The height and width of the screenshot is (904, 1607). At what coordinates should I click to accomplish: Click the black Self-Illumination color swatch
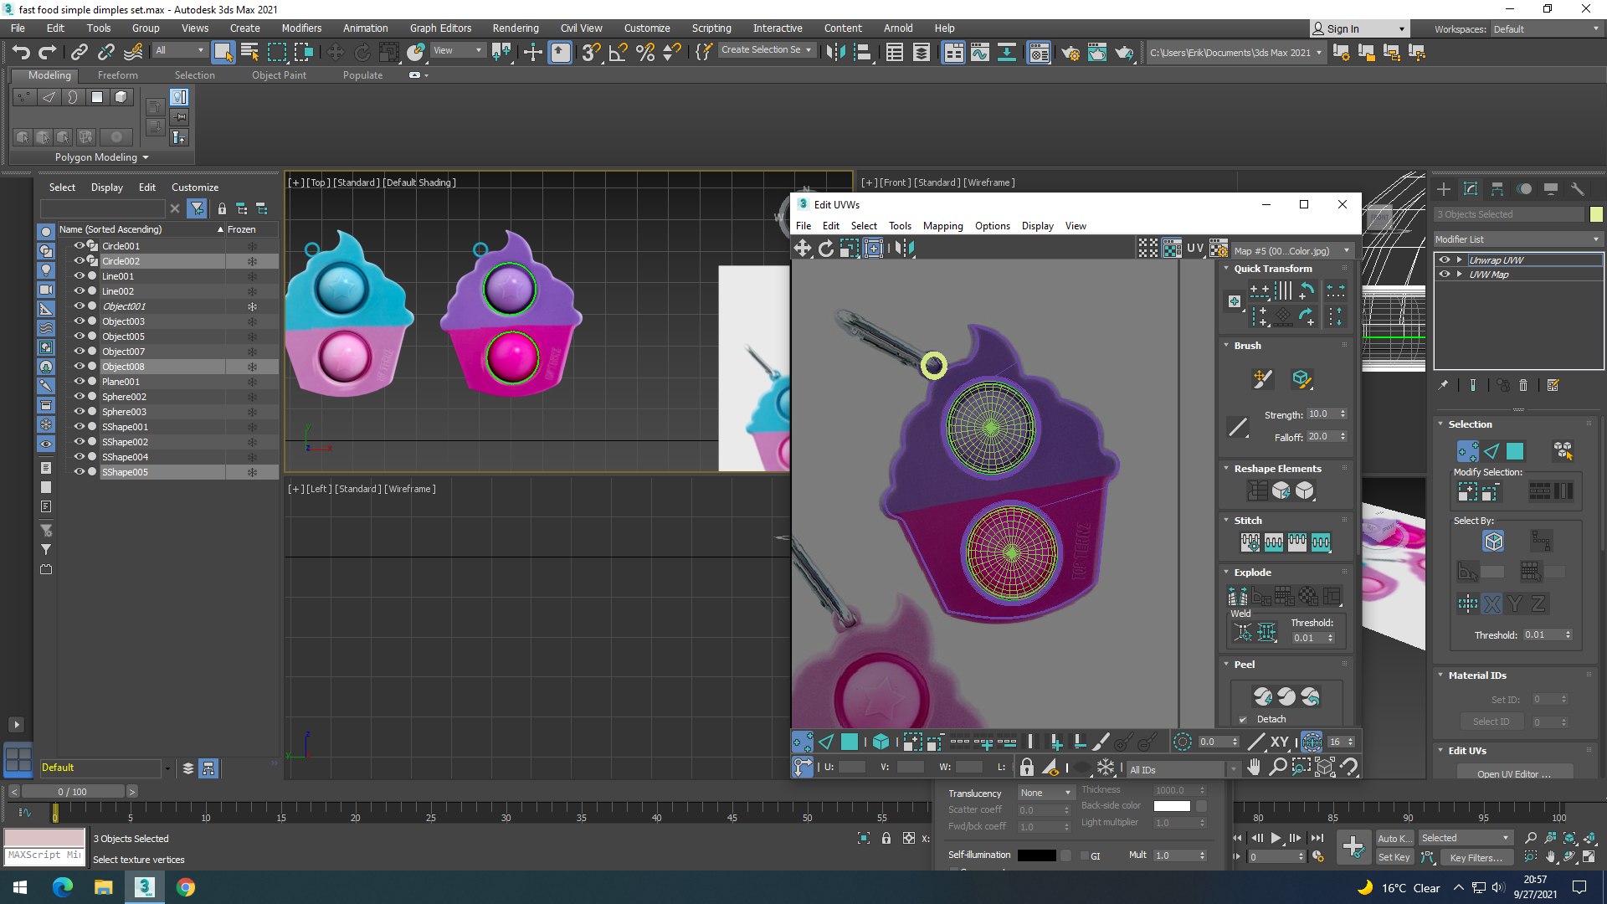click(x=1036, y=855)
